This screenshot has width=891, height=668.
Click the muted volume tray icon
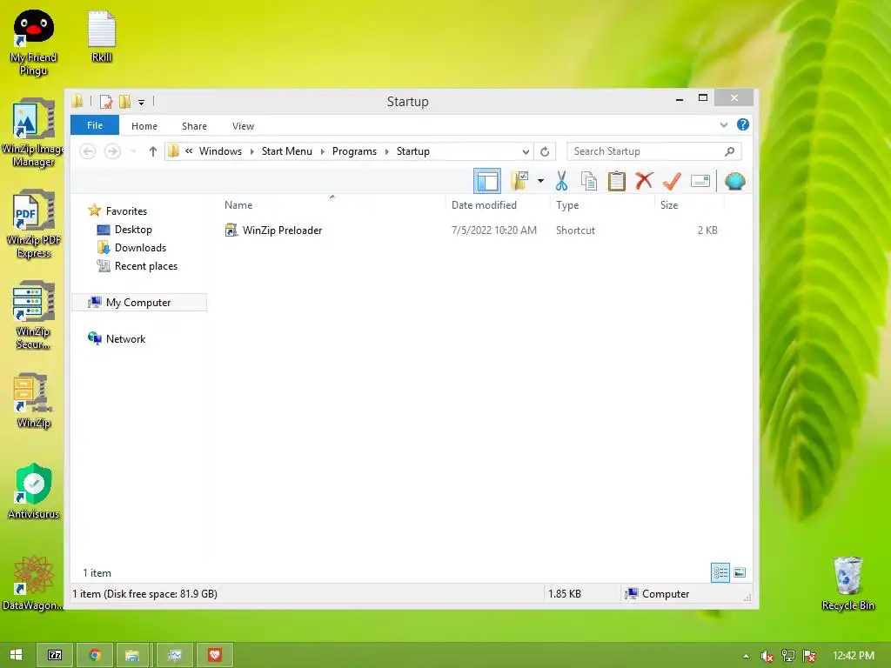767,656
